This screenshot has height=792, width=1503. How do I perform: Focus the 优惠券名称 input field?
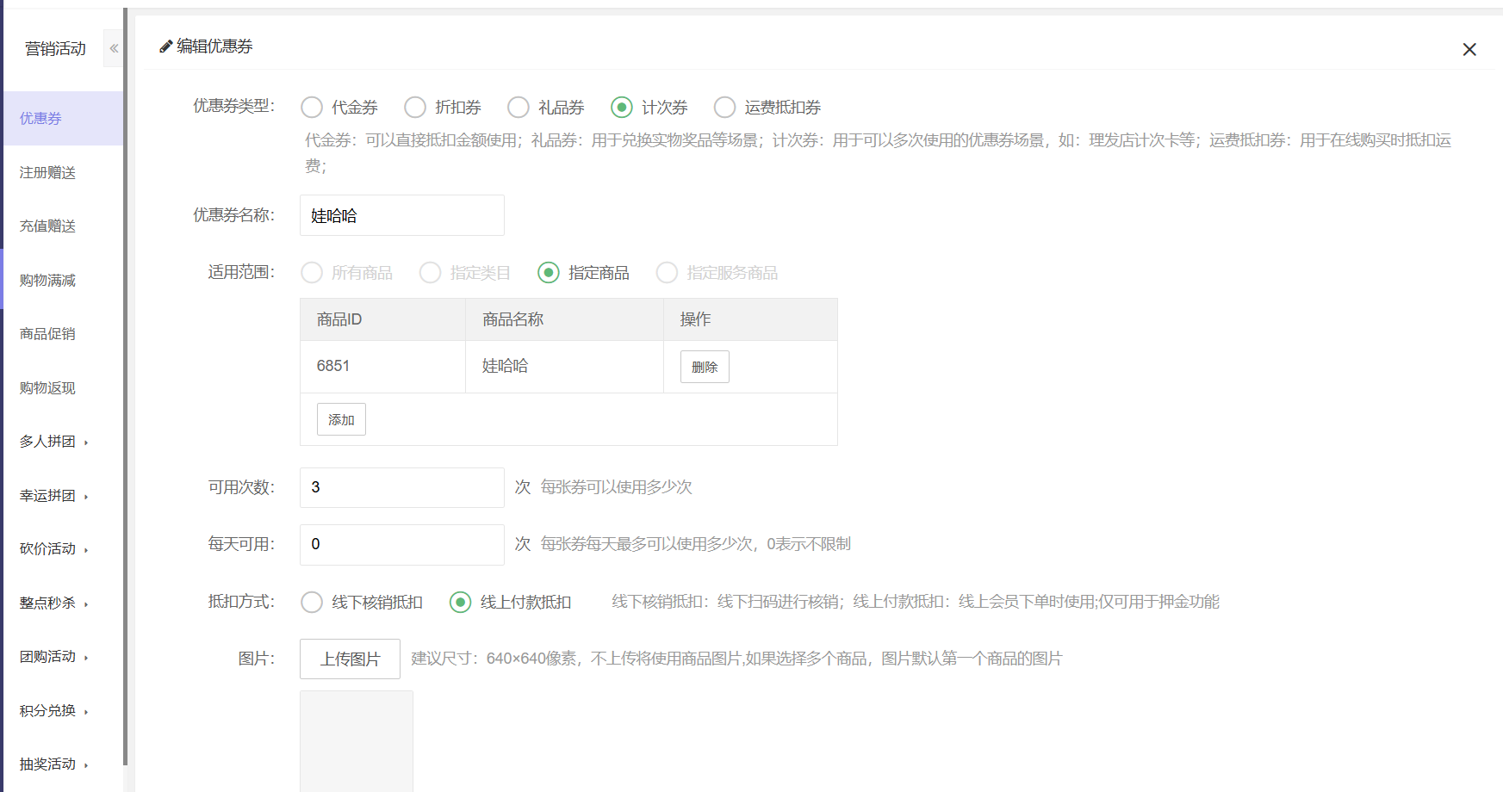pyautogui.click(x=401, y=215)
